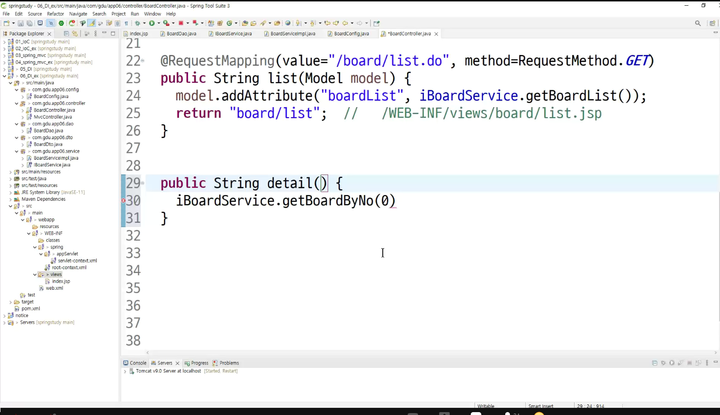This screenshot has height=415, width=720.
Task: Open the Project menu
Action: [119, 14]
